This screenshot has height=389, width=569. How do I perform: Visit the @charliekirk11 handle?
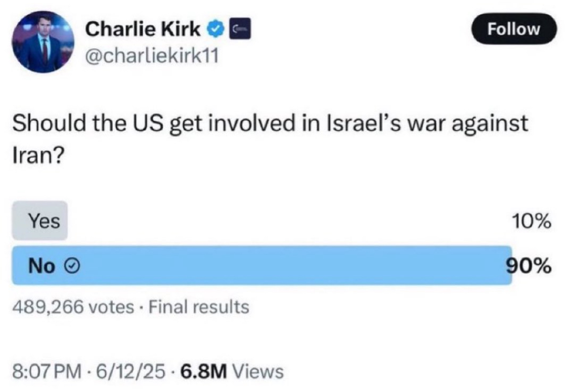click(152, 56)
